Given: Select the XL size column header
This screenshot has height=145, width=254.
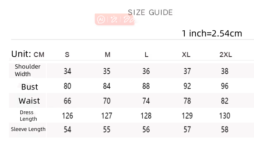Looking at the screenshot, I should [186, 55].
